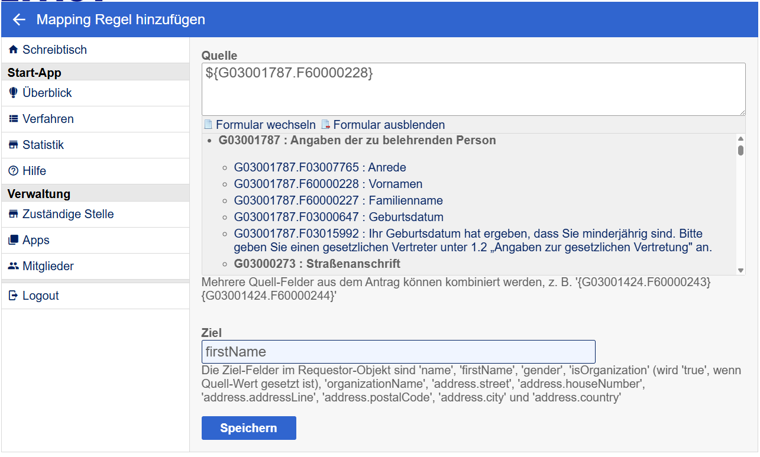The image size is (760, 457).
Task: Click the Überblick balloon icon
Action: click(13, 93)
